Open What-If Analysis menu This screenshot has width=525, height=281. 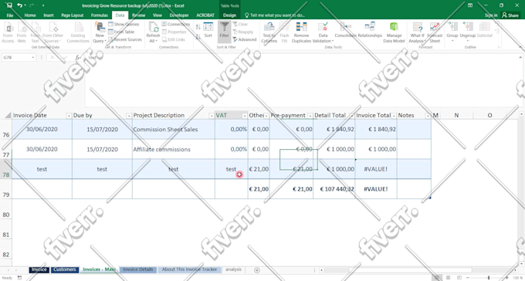pos(417,33)
